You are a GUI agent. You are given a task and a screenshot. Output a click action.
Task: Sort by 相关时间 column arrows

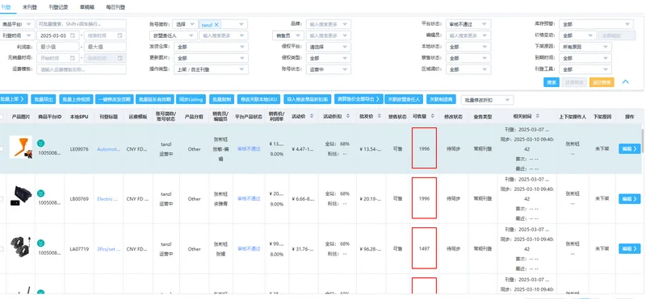(x=537, y=117)
